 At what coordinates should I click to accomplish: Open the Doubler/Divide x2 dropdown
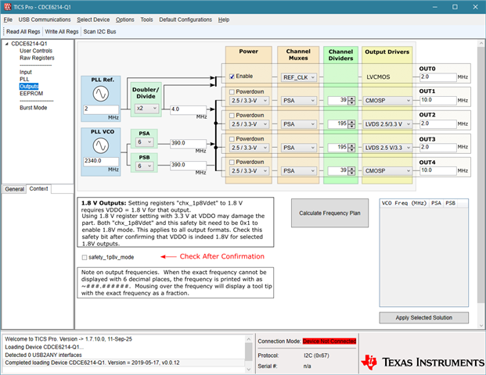(x=146, y=109)
